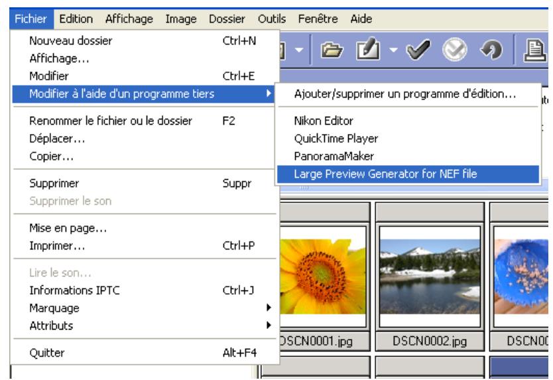Viewport: 553px width, 380px height.
Task: Choose Copier… menu entry
Action: (144, 156)
